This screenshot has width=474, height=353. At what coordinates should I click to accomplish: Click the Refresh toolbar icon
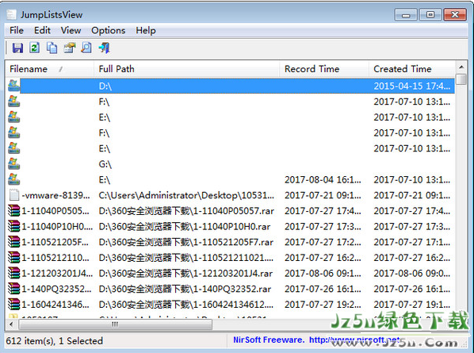coord(34,48)
